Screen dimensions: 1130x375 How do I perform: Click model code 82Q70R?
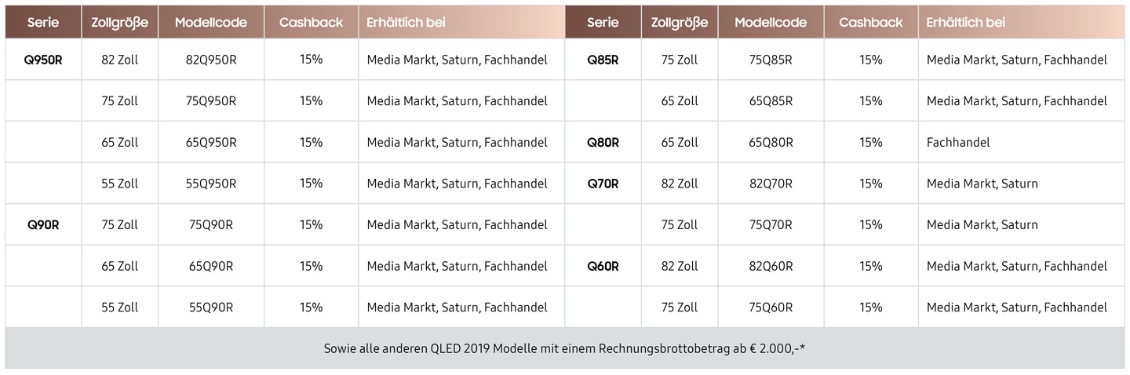771,184
